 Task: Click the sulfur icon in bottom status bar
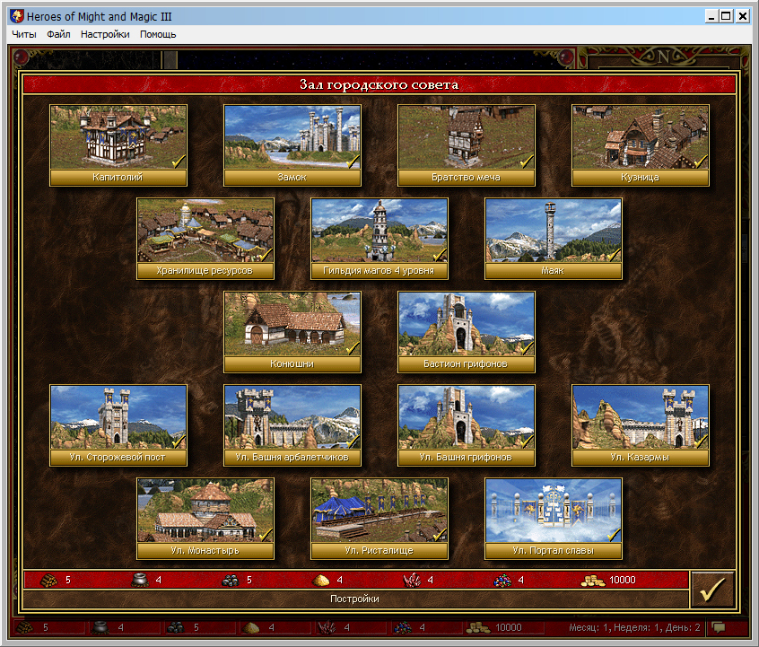pos(250,628)
